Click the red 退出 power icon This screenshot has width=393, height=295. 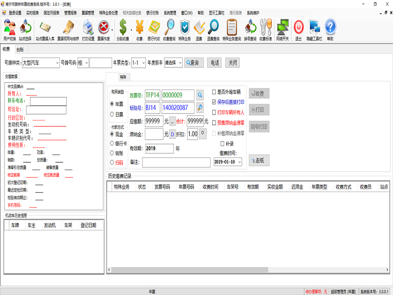click(299, 29)
